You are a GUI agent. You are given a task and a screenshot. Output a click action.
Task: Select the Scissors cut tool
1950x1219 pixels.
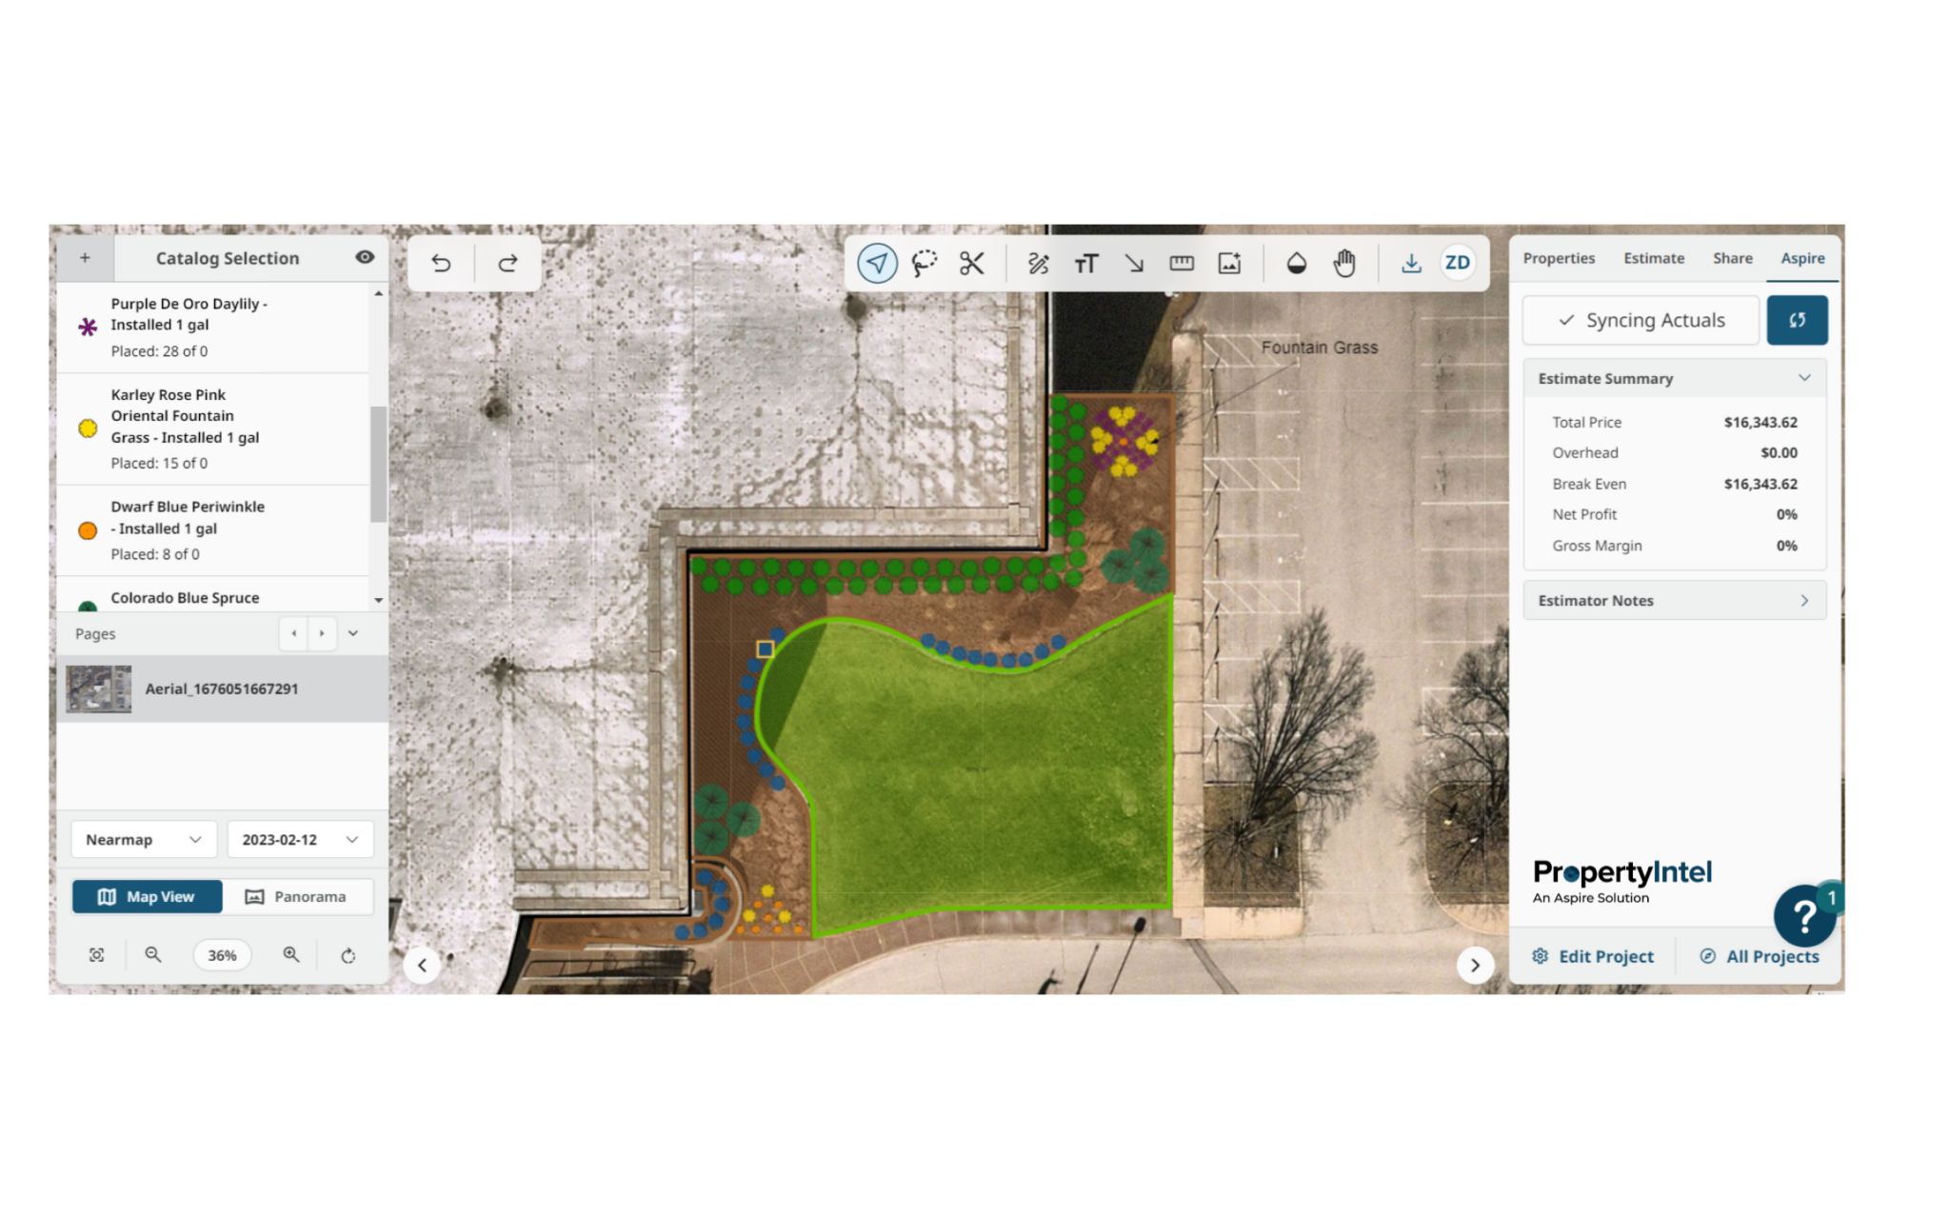(x=971, y=263)
